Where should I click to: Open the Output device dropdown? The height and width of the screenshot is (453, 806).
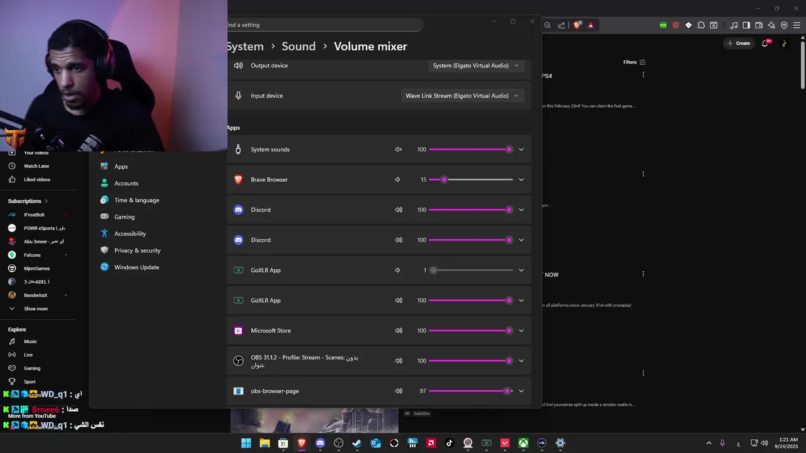pos(476,65)
